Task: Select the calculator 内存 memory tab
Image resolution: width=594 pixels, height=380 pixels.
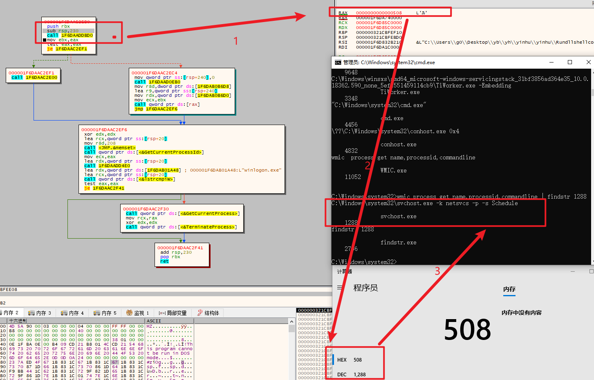Action: (x=509, y=289)
